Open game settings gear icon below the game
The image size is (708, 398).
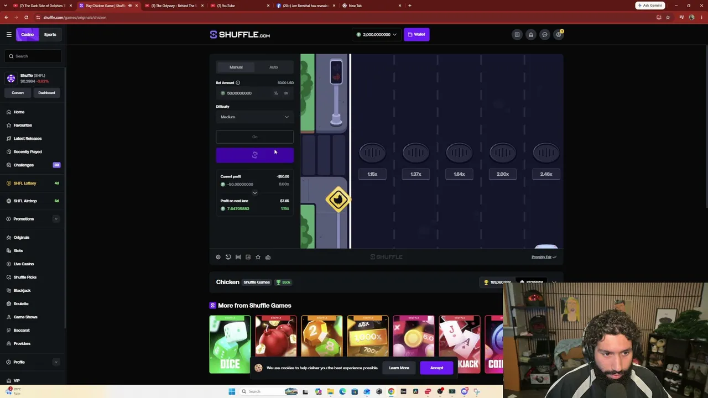218,257
